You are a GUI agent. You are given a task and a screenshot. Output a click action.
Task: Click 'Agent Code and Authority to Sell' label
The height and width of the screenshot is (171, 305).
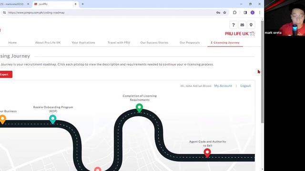208,143
